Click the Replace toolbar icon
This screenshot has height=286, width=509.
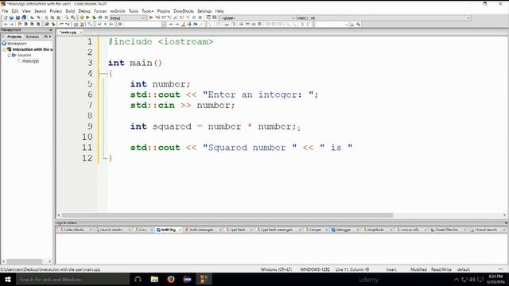72,17
